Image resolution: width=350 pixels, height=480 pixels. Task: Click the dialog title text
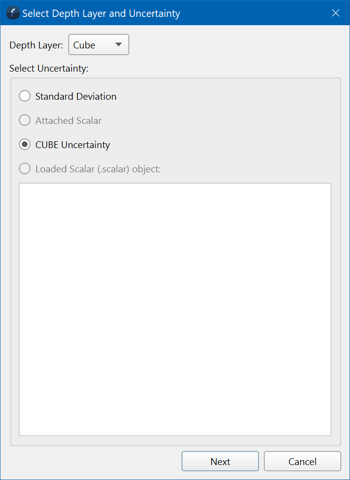(x=101, y=14)
